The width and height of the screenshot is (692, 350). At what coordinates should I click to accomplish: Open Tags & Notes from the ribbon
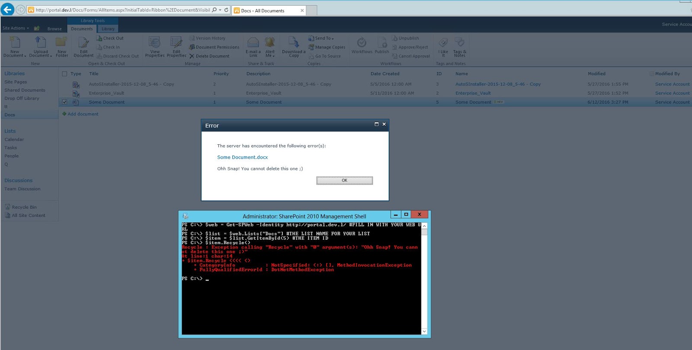pyautogui.click(x=460, y=47)
